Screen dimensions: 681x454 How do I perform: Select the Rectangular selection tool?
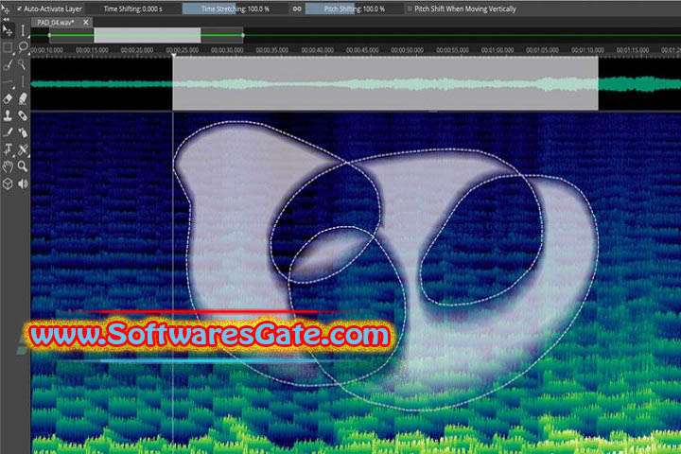click(8, 47)
